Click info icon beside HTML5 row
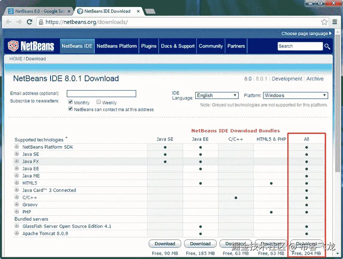 [17, 183]
